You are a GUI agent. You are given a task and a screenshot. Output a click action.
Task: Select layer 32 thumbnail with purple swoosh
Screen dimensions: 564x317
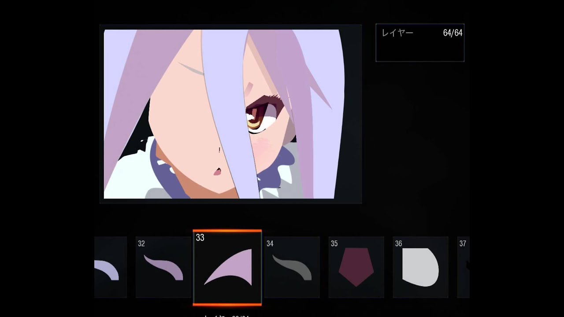(163, 267)
